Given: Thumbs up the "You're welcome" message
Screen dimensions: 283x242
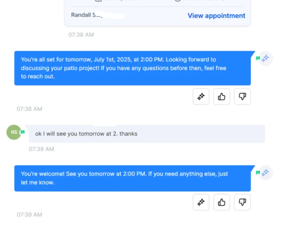Looking at the screenshot, I should pos(222,202).
